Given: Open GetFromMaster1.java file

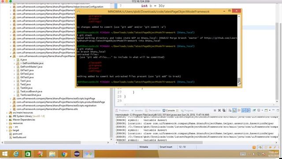Looking at the screenshot, I should pyautogui.click(x=31, y=67).
